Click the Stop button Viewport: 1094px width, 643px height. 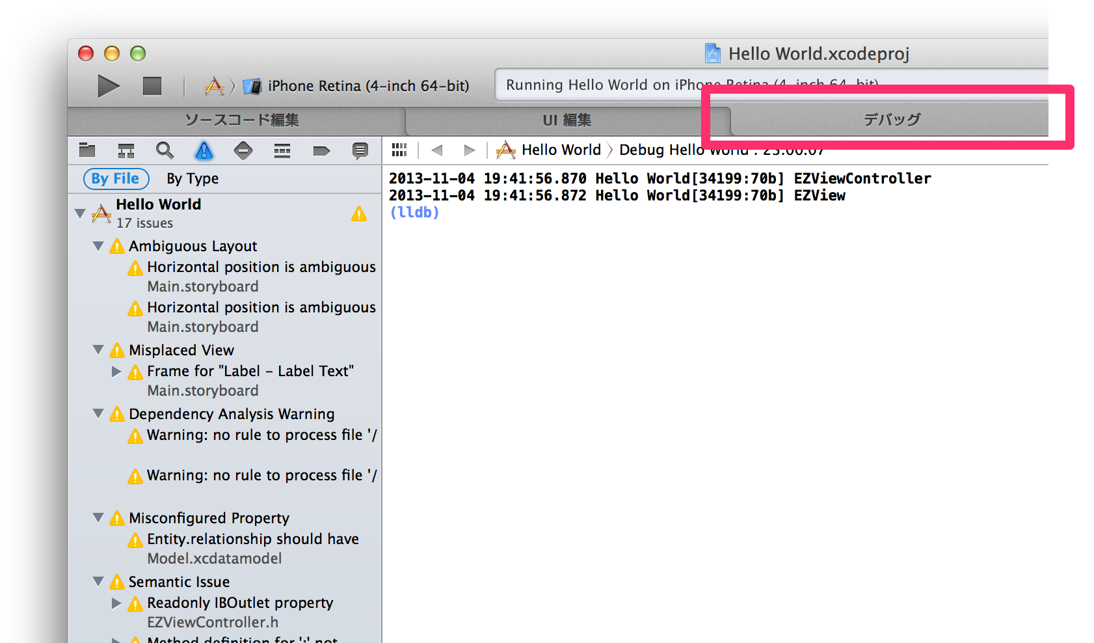click(x=152, y=86)
